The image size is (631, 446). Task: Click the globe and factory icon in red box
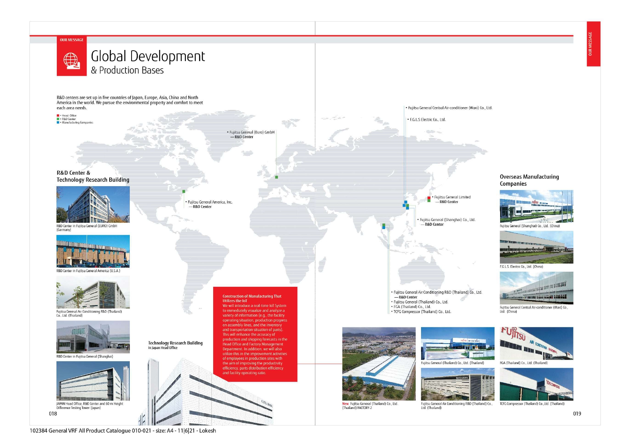click(x=72, y=60)
